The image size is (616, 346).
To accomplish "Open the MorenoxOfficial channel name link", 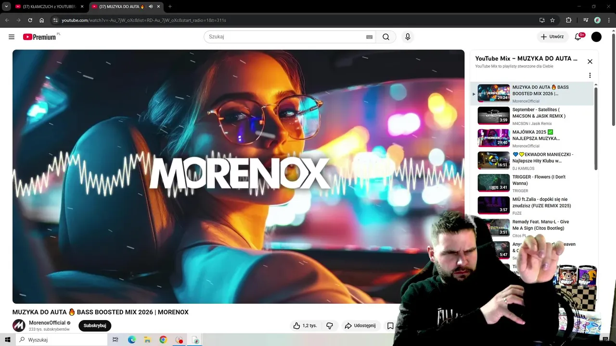I will (47, 323).
